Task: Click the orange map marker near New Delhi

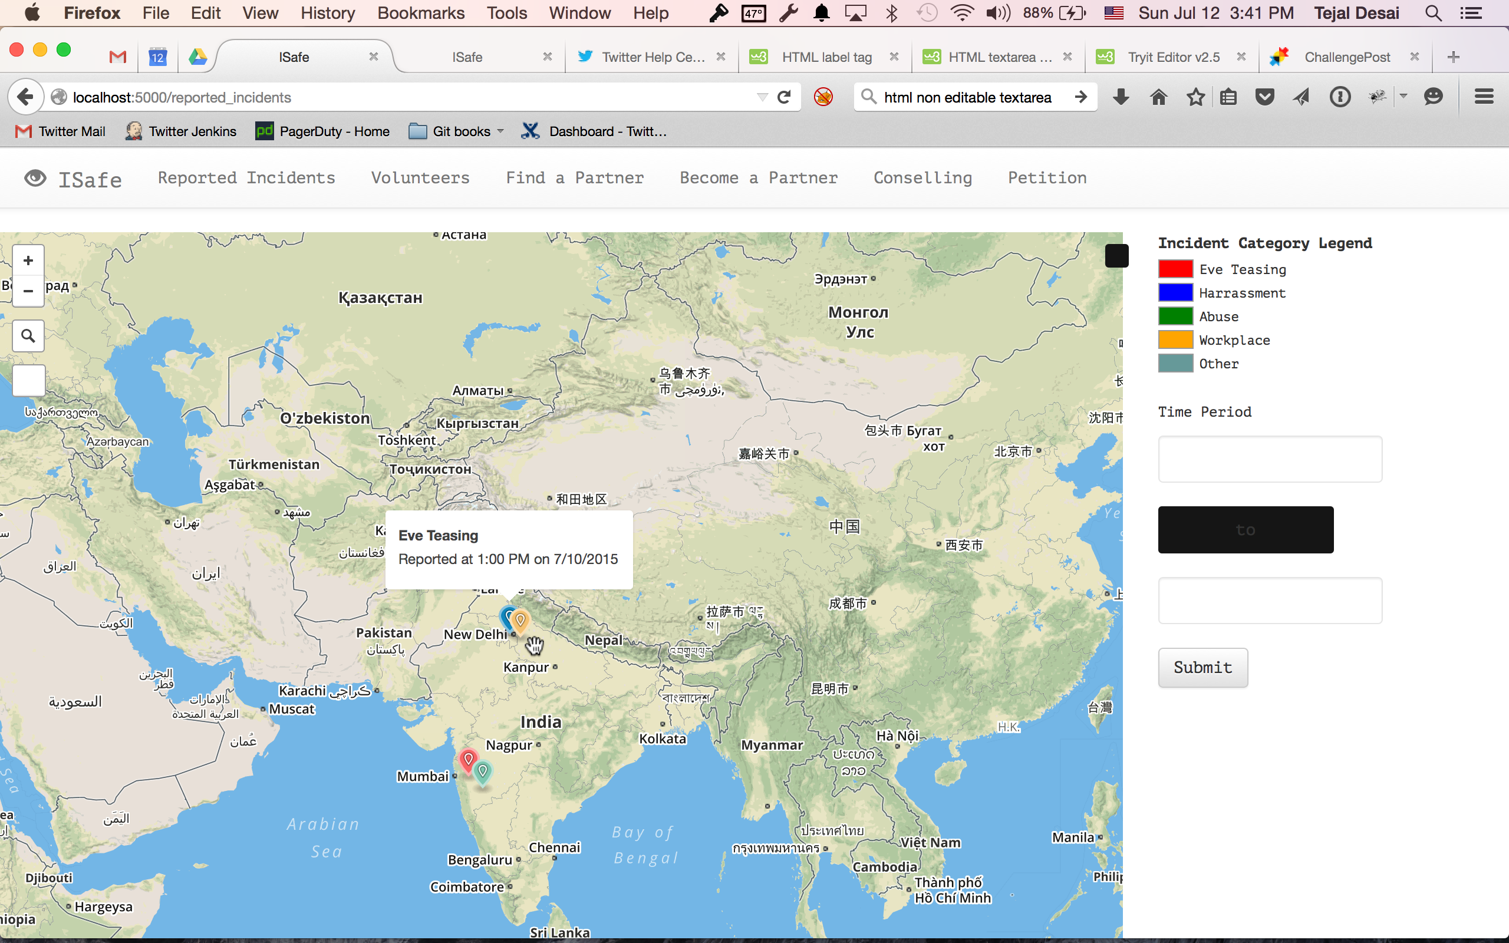Action: point(520,619)
